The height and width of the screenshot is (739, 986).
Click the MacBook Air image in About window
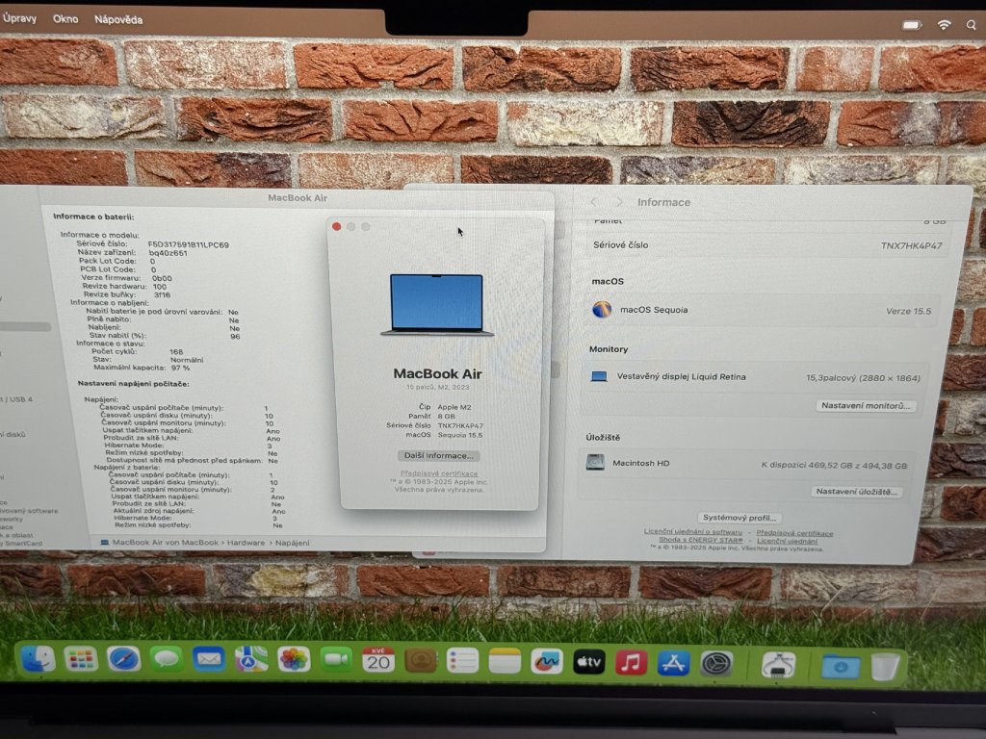click(437, 305)
